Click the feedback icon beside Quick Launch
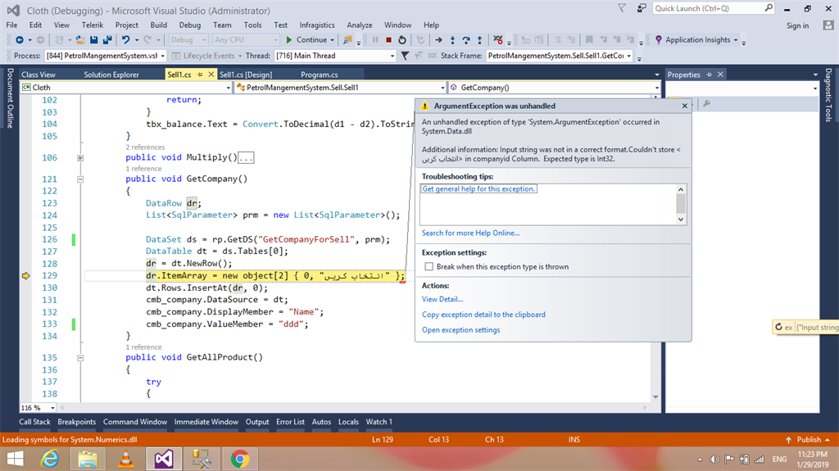Viewport: 839px width, 471px height. pyautogui.click(x=642, y=8)
